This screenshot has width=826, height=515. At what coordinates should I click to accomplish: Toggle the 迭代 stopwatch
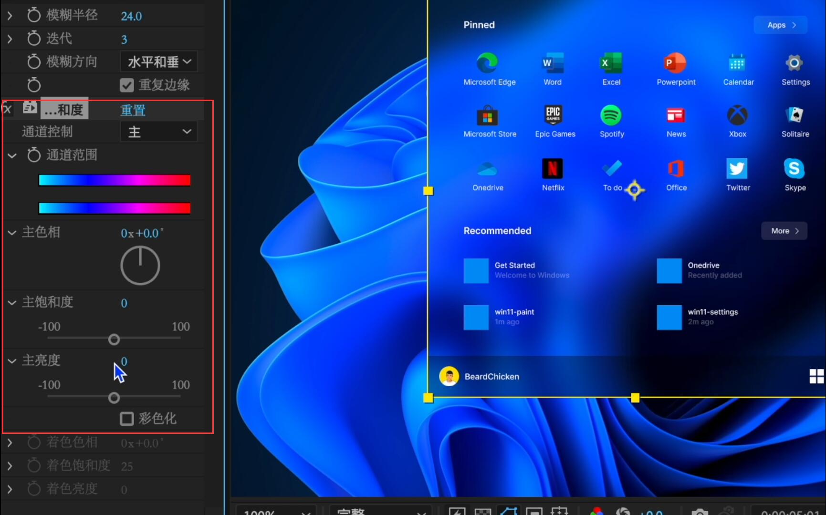34,38
